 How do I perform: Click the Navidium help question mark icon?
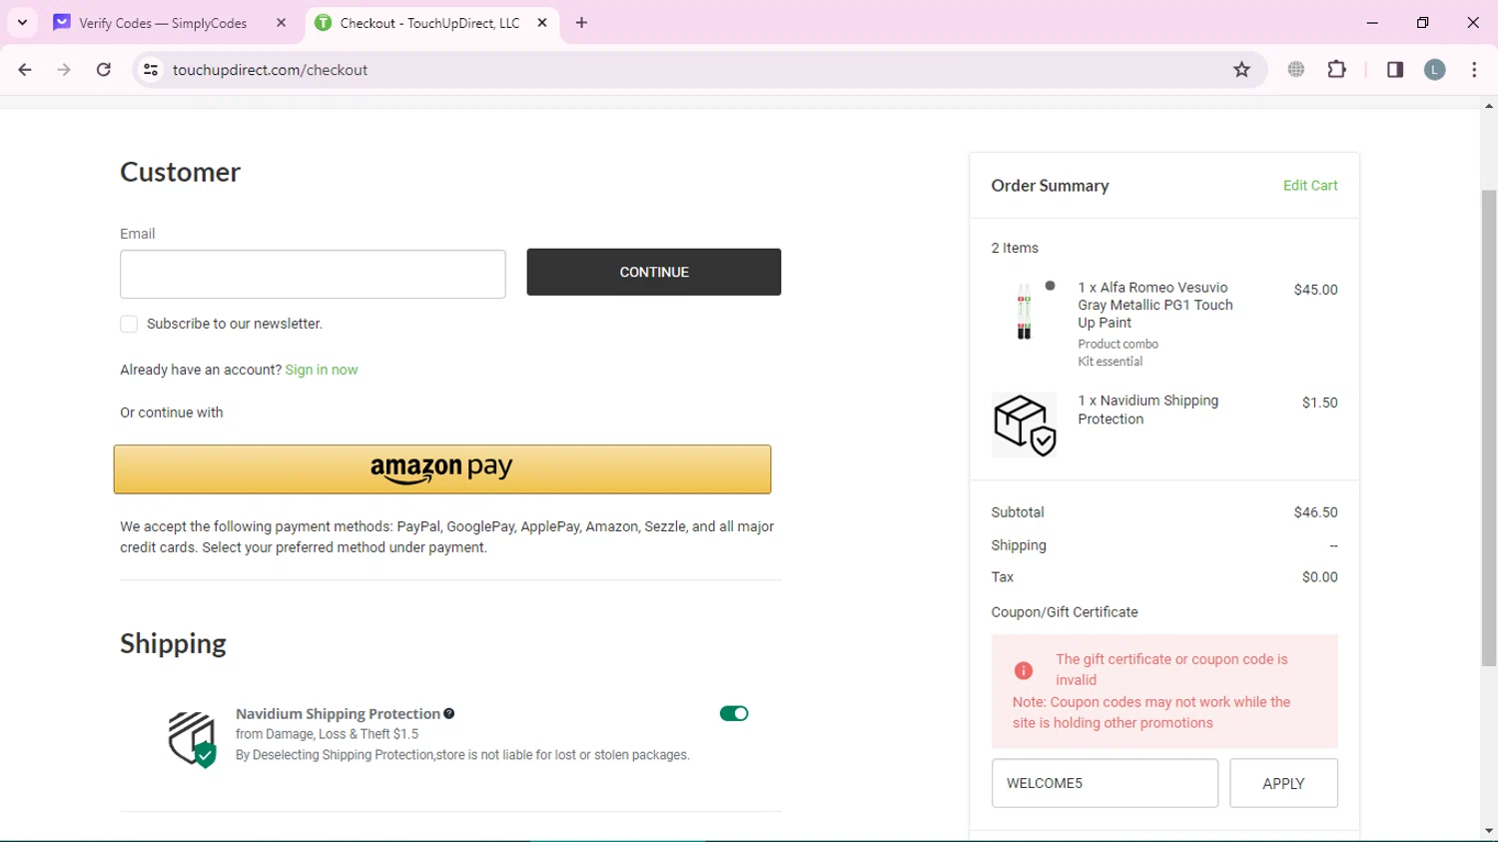coord(449,713)
